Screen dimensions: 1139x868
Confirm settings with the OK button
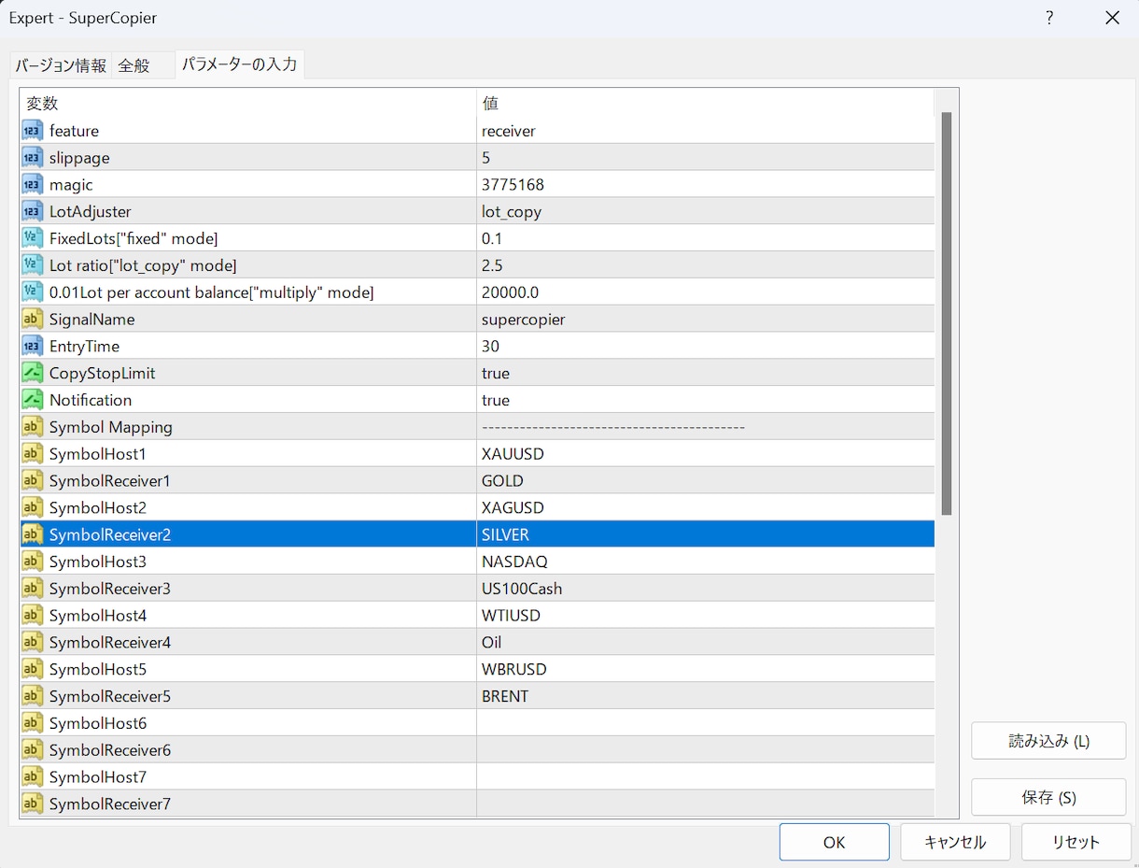[835, 842]
